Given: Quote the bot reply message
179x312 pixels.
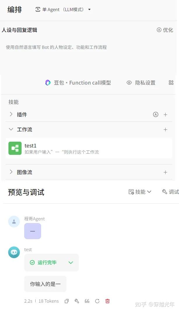Looking at the screenshot, I should click(x=87, y=301).
